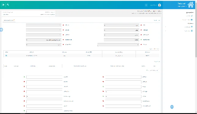This screenshot has height=114, width=197.
Task: Open second dropdown in upper form's left column
Action: [44, 30]
